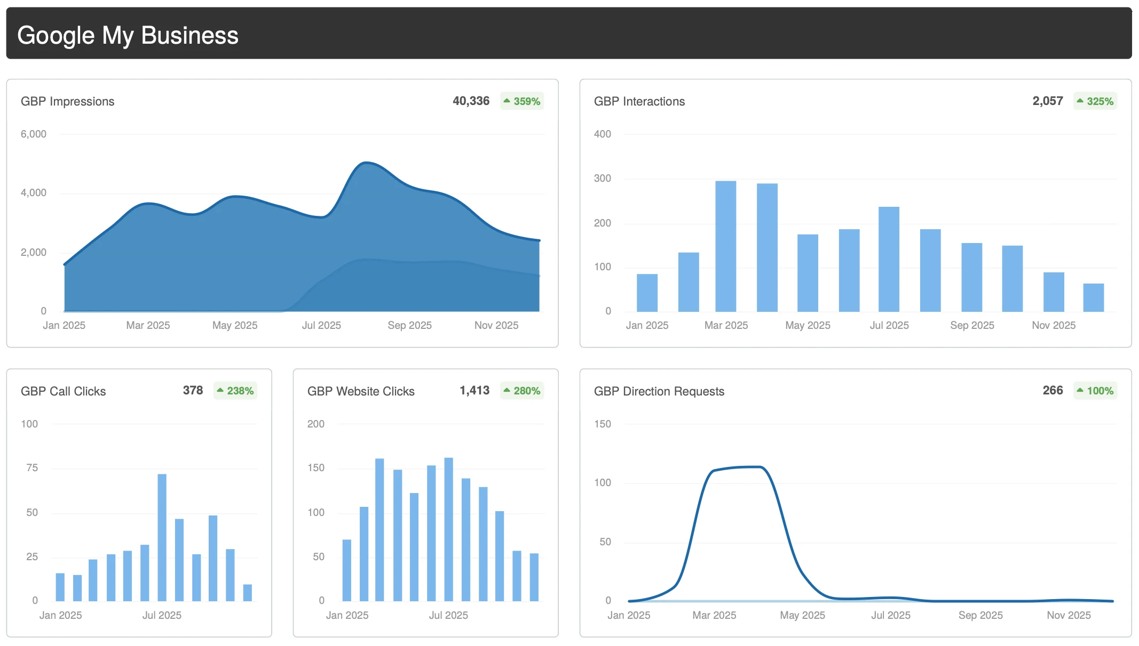Image resolution: width=1139 pixels, height=646 pixels.
Task: Click the Sep 2025 label on Impressions axis
Action: click(409, 325)
